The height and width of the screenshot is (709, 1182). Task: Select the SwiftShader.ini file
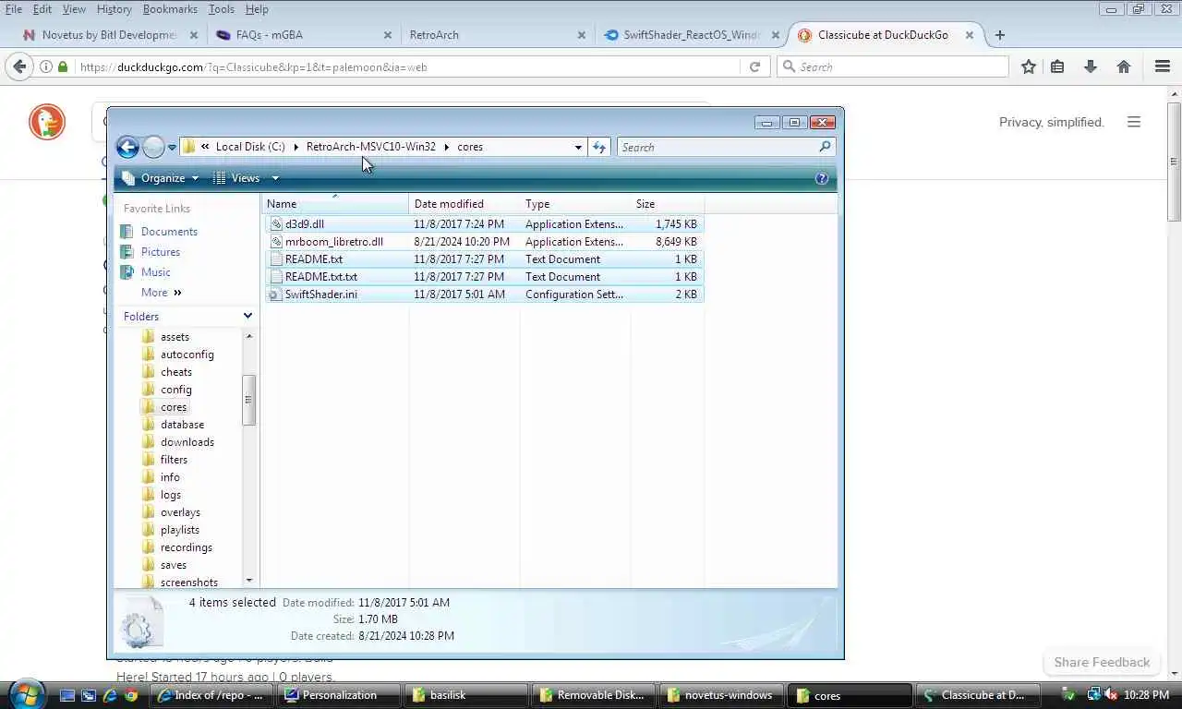point(484,294)
